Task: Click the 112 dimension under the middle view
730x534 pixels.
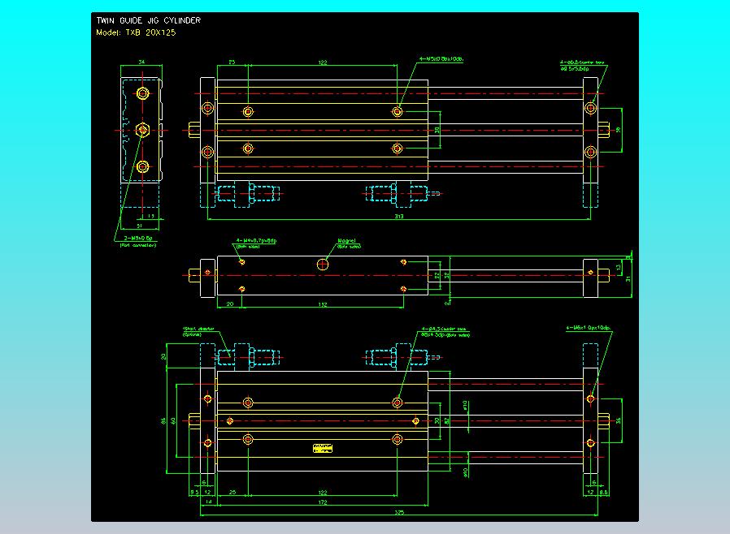Action: pos(321,304)
